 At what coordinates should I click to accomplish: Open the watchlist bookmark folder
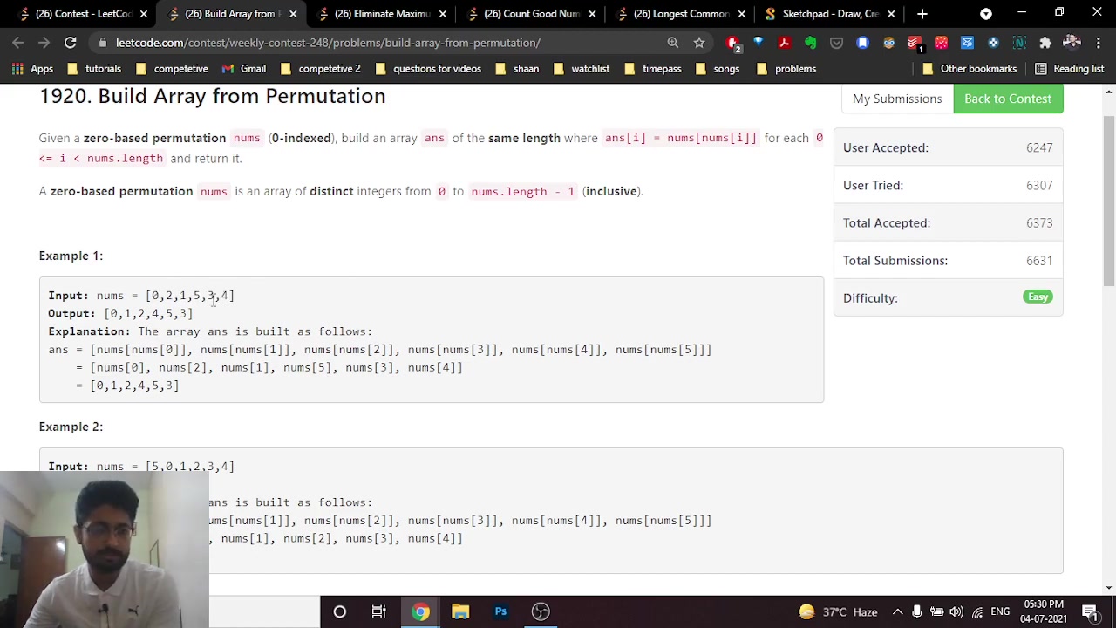pos(580,68)
